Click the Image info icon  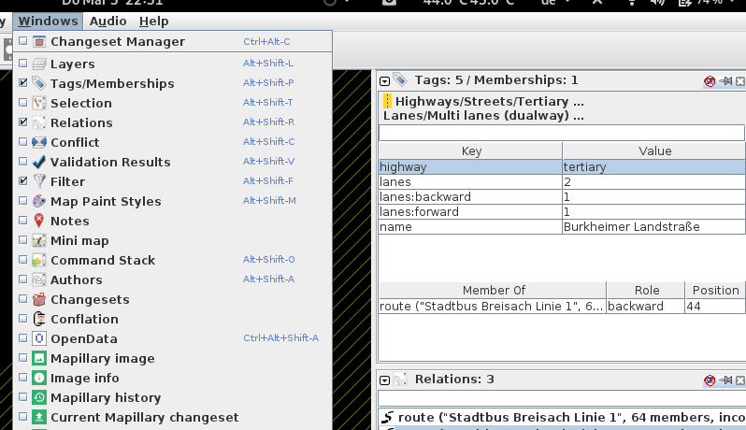coord(39,378)
